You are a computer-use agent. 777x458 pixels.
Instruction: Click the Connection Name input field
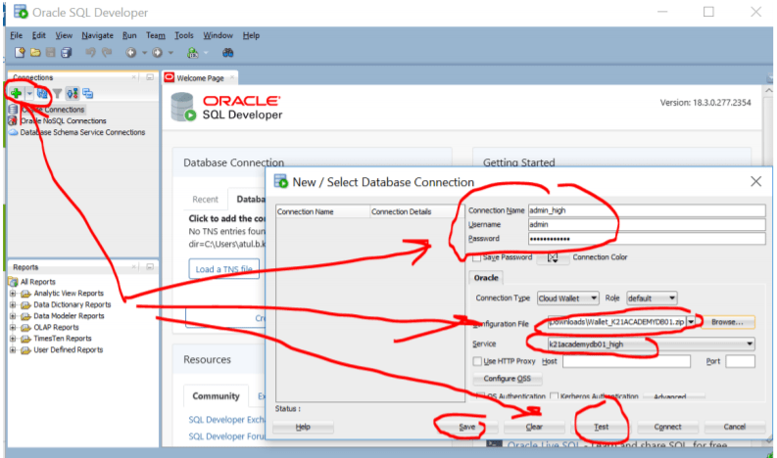647,210
